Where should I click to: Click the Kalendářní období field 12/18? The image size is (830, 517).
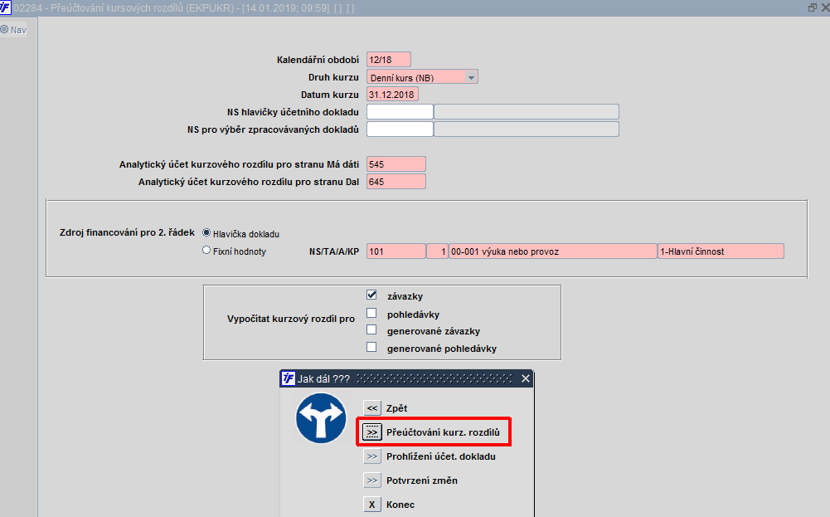coord(389,59)
